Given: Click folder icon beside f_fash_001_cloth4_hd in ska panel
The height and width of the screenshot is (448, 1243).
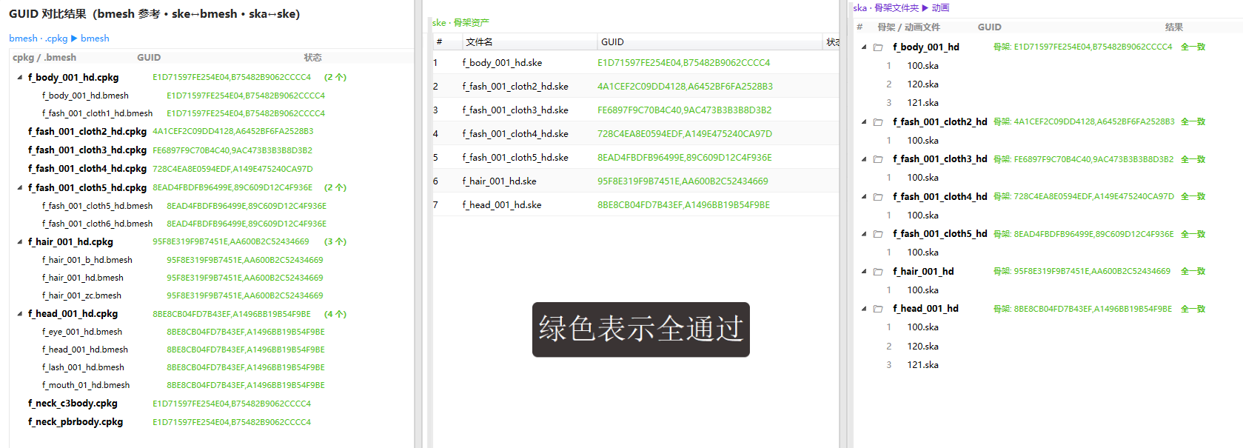Looking at the screenshot, I should tap(878, 197).
